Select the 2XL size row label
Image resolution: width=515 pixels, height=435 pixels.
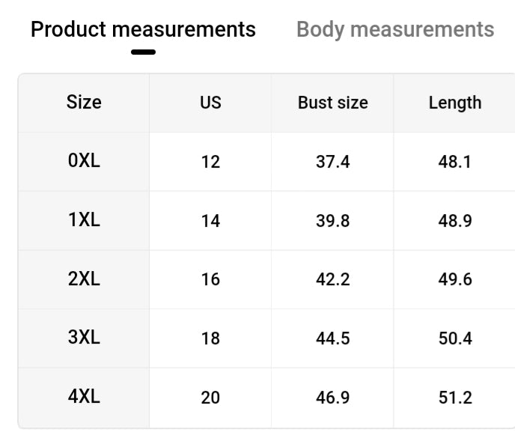click(x=84, y=279)
